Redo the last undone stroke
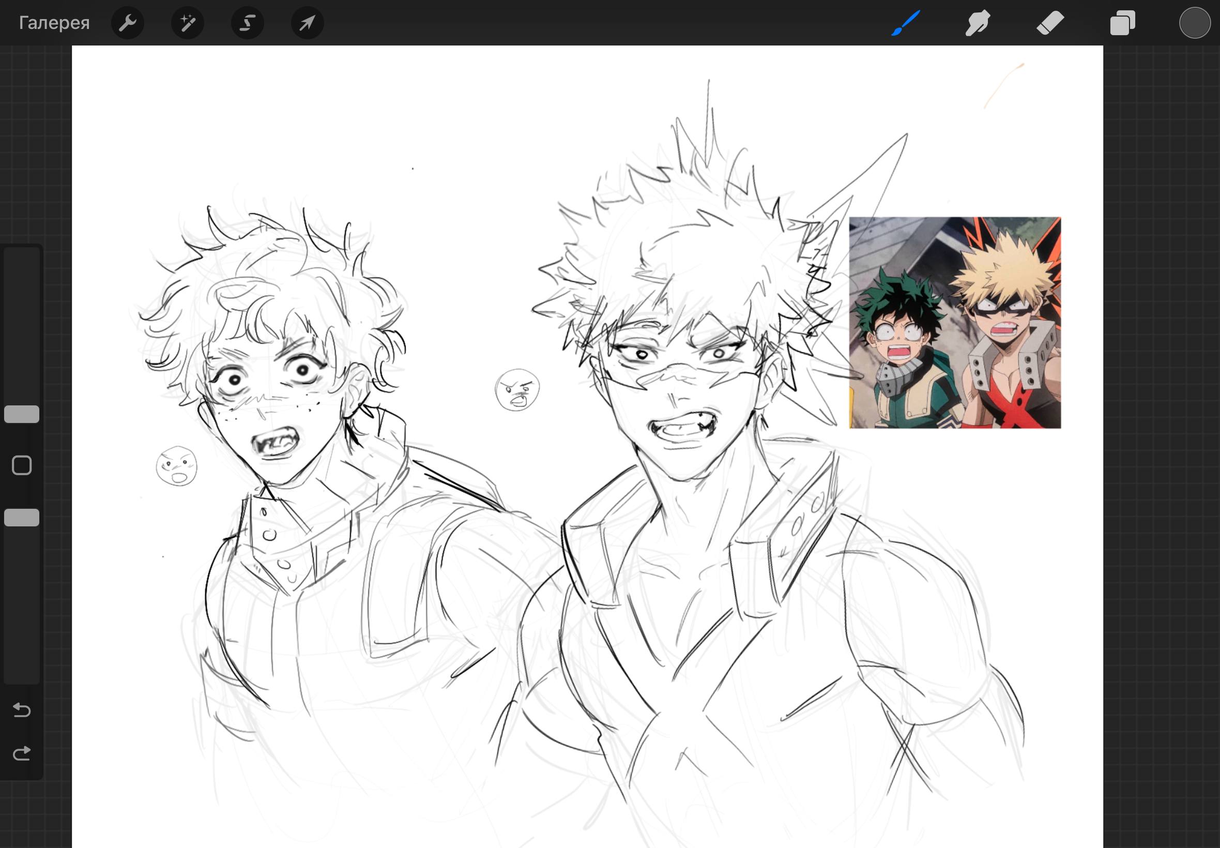Screen dimensions: 1220x848 (22, 753)
